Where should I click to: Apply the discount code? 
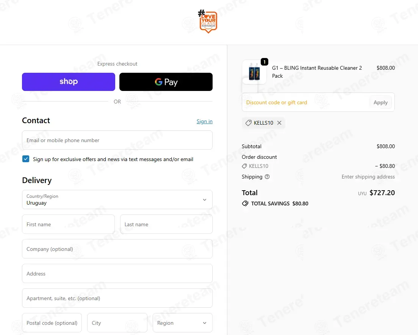(380, 103)
